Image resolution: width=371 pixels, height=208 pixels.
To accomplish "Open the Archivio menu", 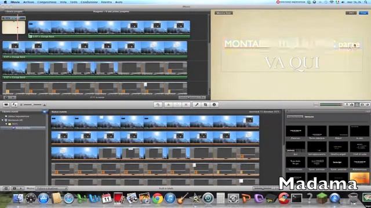I will click(28, 2).
